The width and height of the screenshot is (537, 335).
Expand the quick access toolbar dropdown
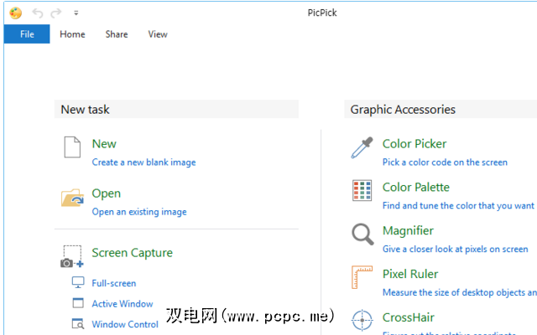click(76, 13)
